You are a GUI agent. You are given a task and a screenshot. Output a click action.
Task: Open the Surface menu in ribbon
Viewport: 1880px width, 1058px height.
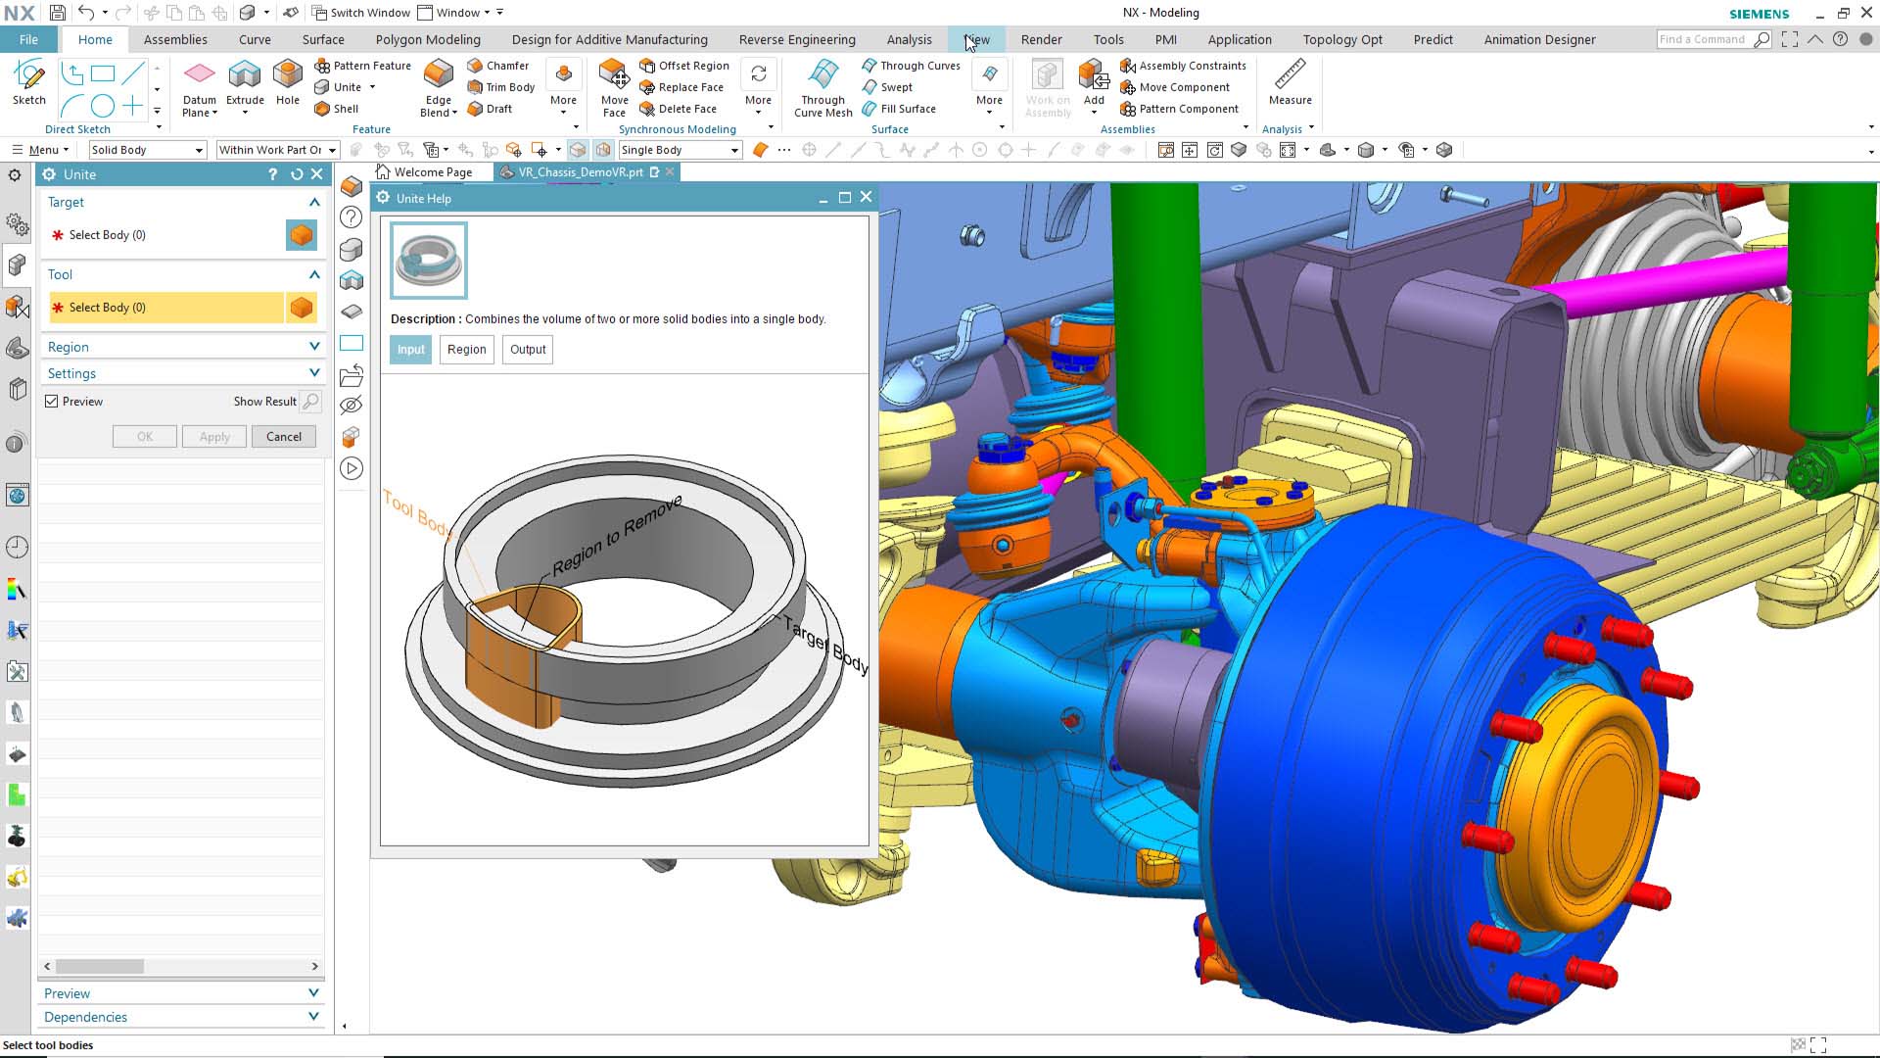pos(323,40)
